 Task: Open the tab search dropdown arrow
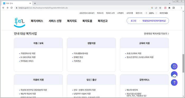point(170,3)
